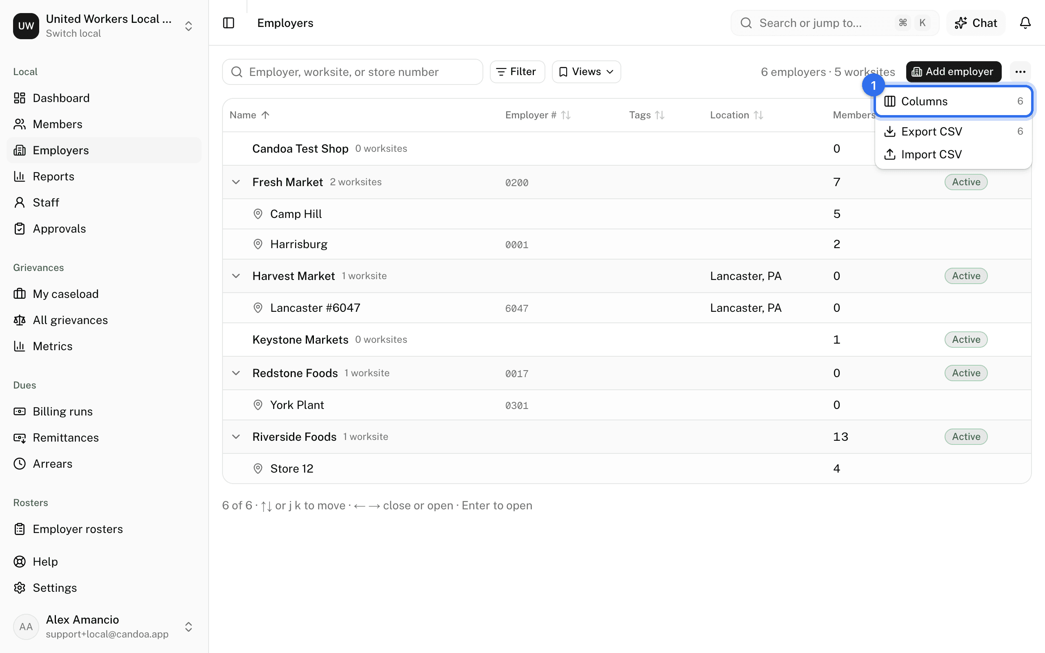The width and height of the screenshot is (1045, 653).
Task: Open the Views dropdown
Action: coord(586,72)
